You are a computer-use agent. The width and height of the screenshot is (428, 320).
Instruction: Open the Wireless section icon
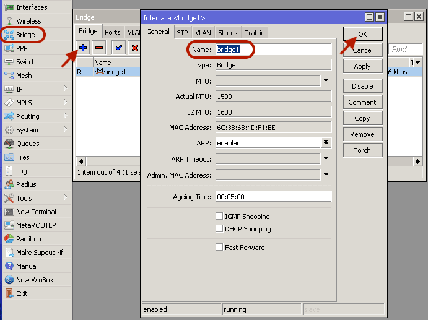(9, 21)
